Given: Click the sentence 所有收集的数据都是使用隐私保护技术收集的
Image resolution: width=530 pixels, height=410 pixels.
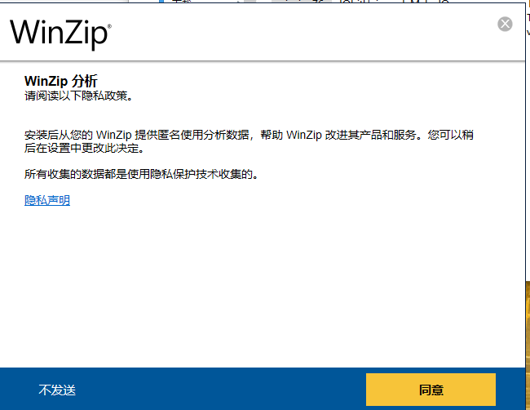Looking at the screenshot, I should point(141,174).
